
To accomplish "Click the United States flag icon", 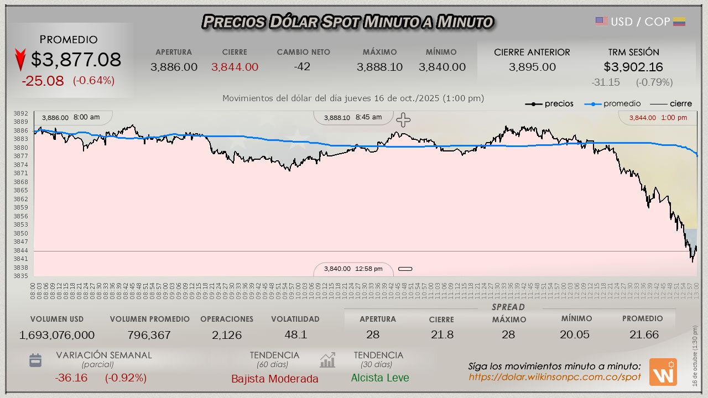I will click(x=601, y=22).
